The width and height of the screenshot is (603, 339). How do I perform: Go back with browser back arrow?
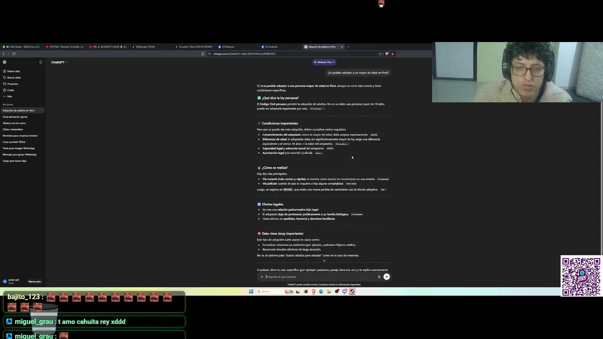click(4, 54)
